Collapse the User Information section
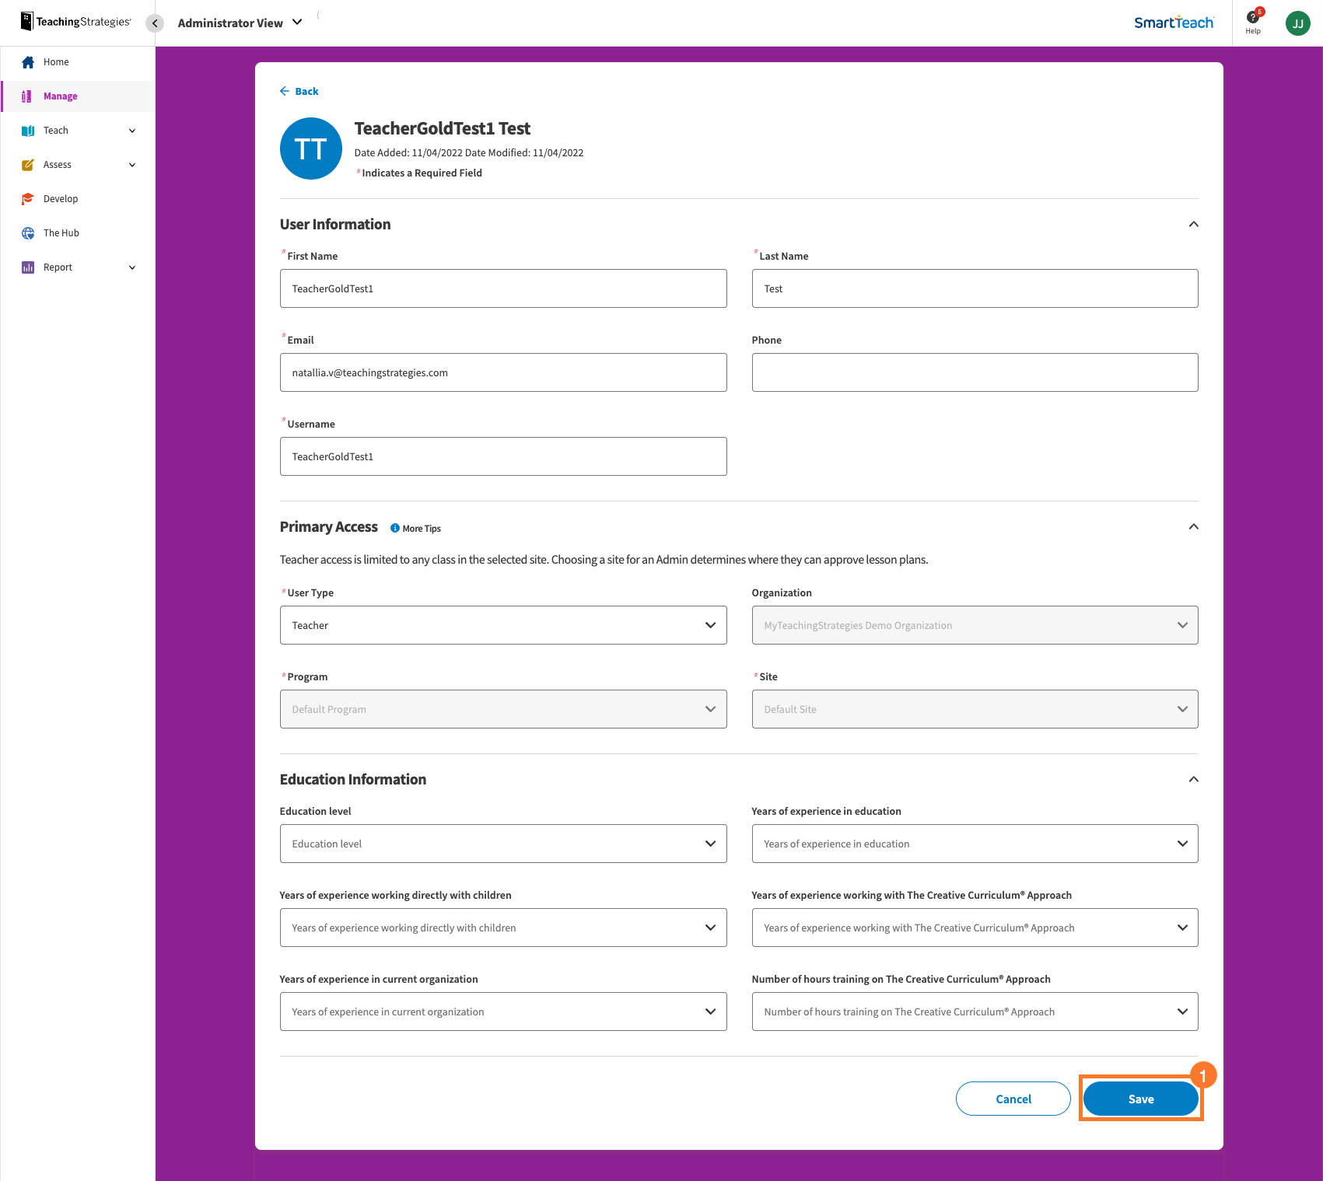 [1194, 224]
